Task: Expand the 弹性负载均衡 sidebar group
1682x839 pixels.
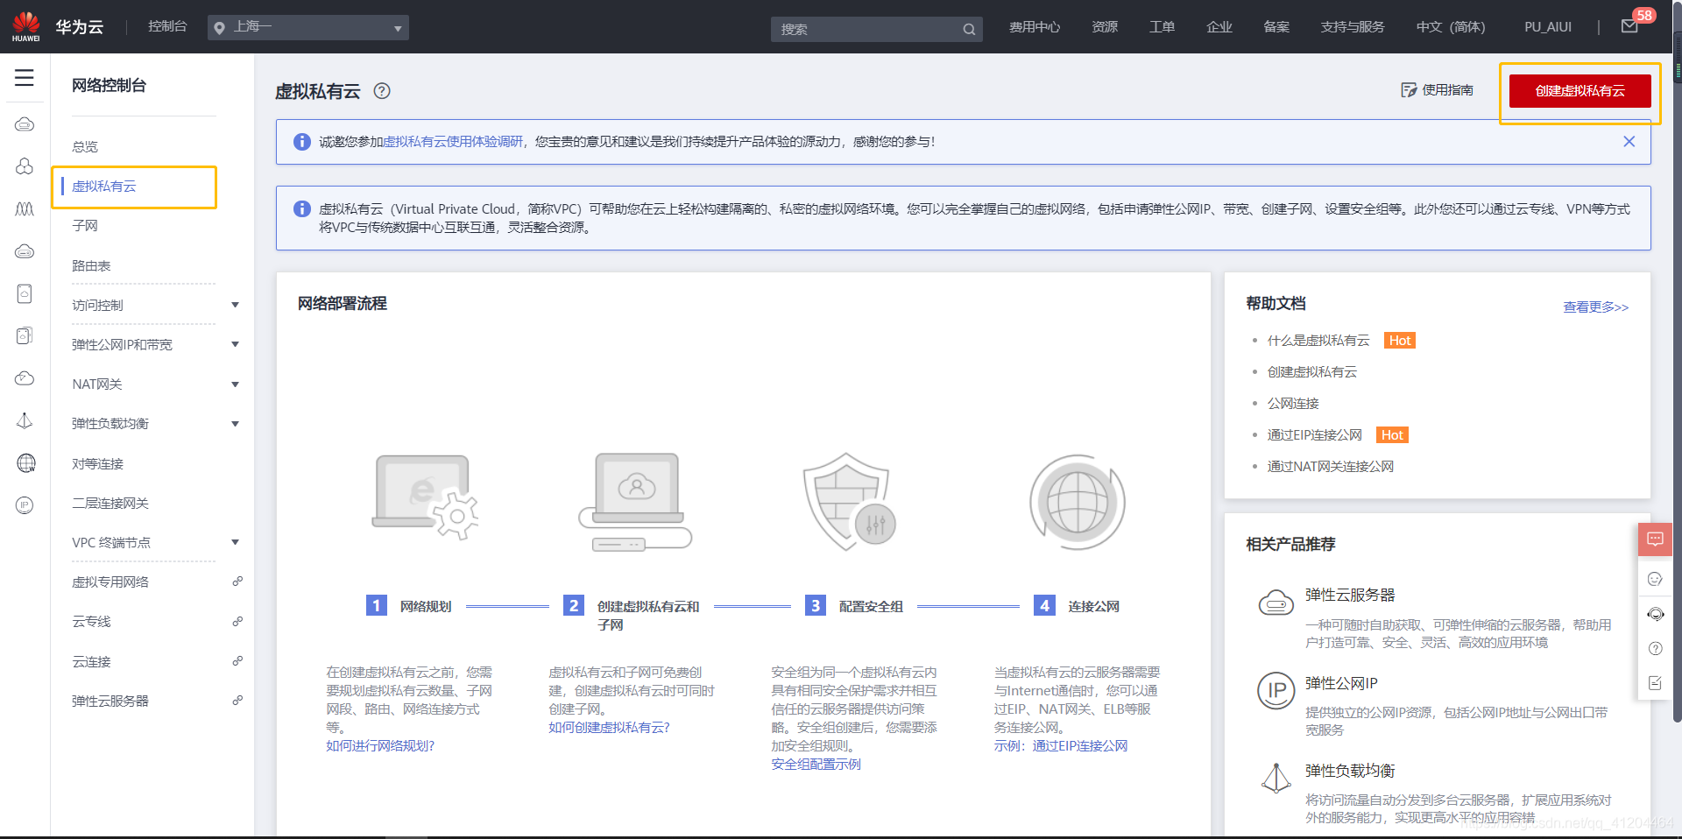Action: 235,424
